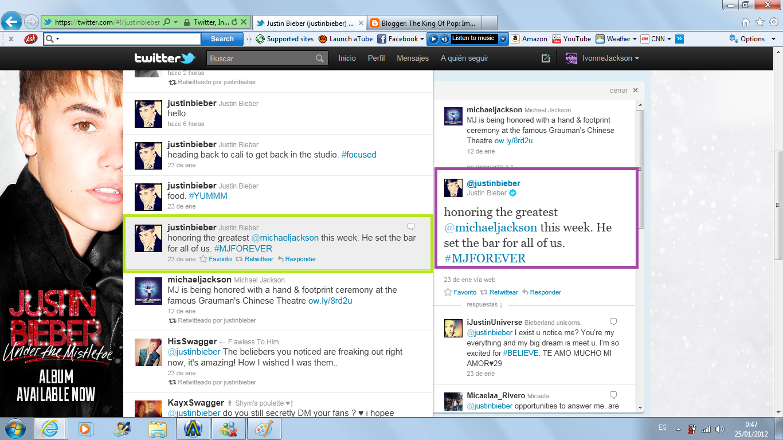Click the browser Forward arrow

coord(31,22)
